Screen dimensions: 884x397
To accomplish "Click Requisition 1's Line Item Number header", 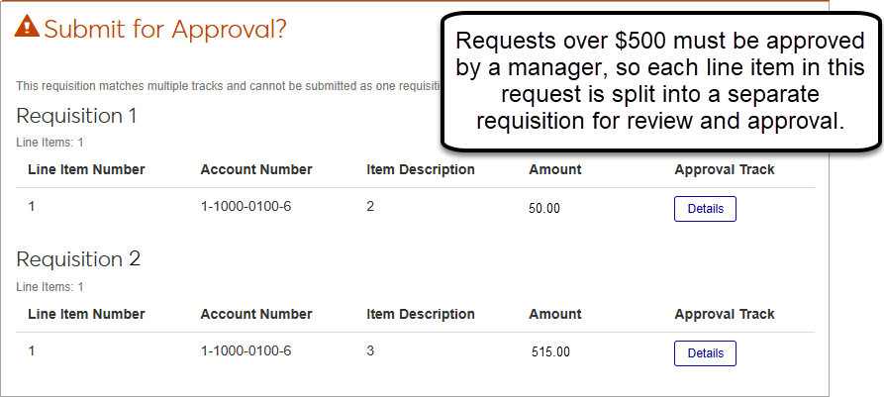I will point(86,169).
